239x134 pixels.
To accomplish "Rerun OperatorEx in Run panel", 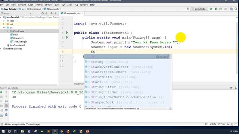I will click(x=1, y=92).
